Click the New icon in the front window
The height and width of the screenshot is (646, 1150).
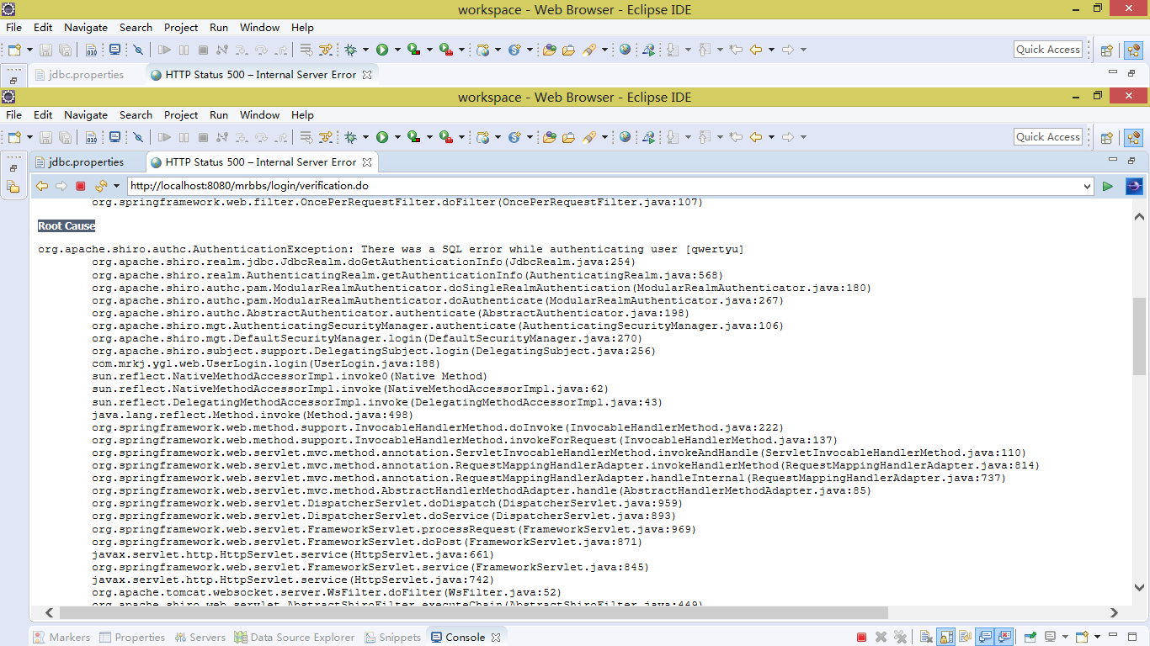14,137
